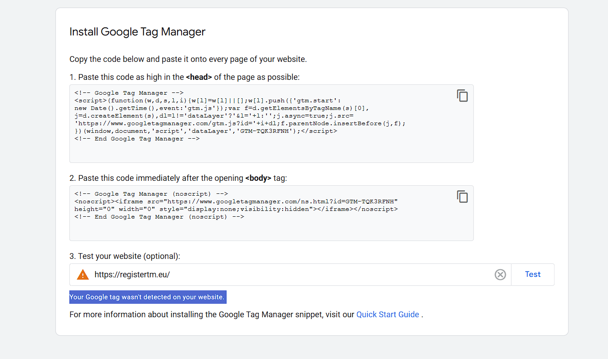Copy the head code snippet

coord(462,96)
